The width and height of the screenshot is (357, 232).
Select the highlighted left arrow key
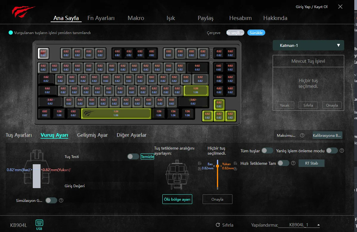[x=207, y=116]
